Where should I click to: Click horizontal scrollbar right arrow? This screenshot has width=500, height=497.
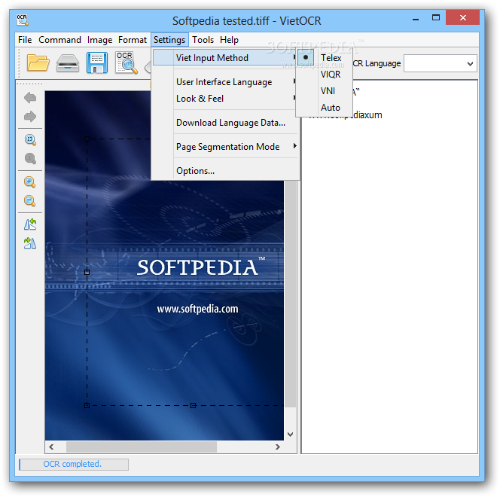(278, 447)
